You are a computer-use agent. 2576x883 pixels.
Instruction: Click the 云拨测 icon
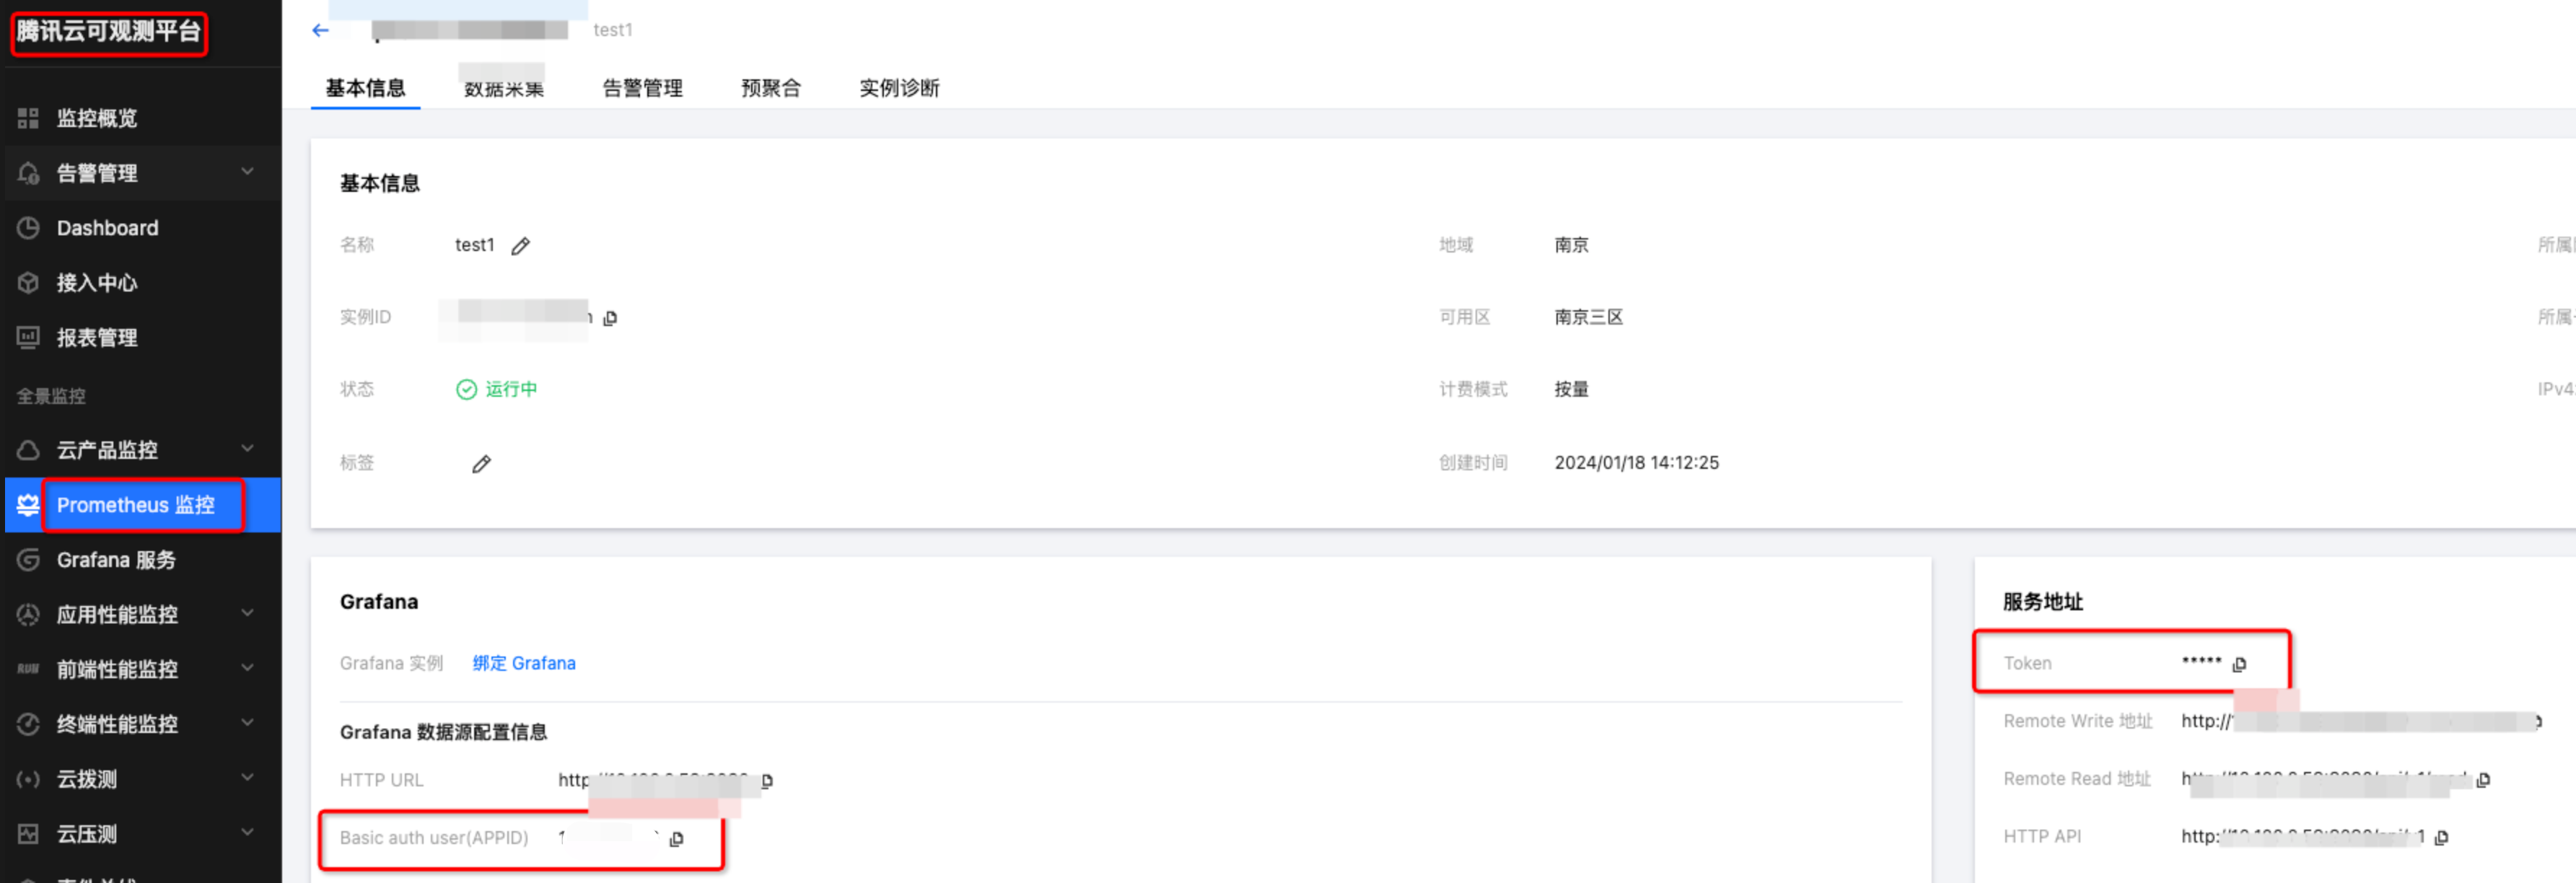tap(28, 779)
